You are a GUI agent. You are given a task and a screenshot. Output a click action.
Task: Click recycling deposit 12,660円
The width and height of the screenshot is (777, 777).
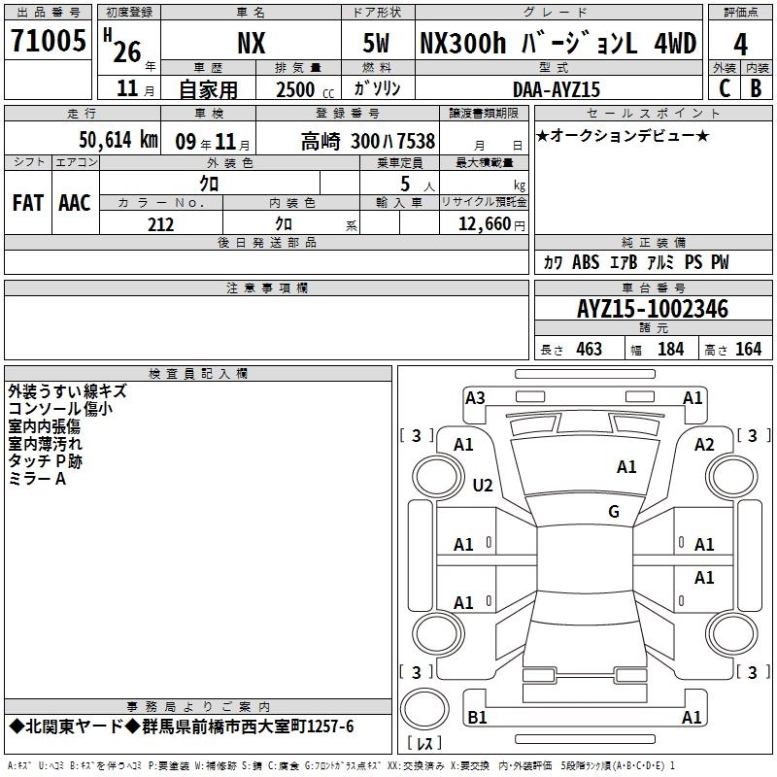tap(491, 224)
